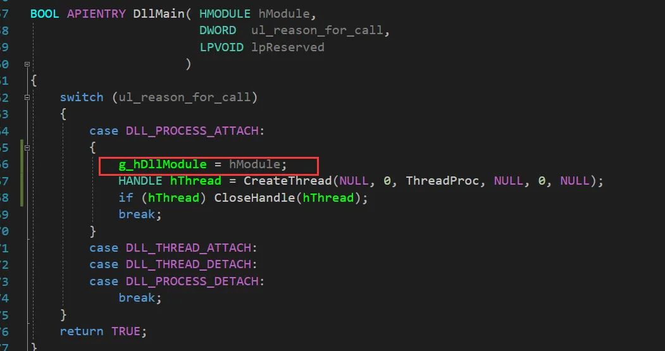Click the HMODULE parameter type
Viewport: 665px width, 351px height.
(225, 14)
